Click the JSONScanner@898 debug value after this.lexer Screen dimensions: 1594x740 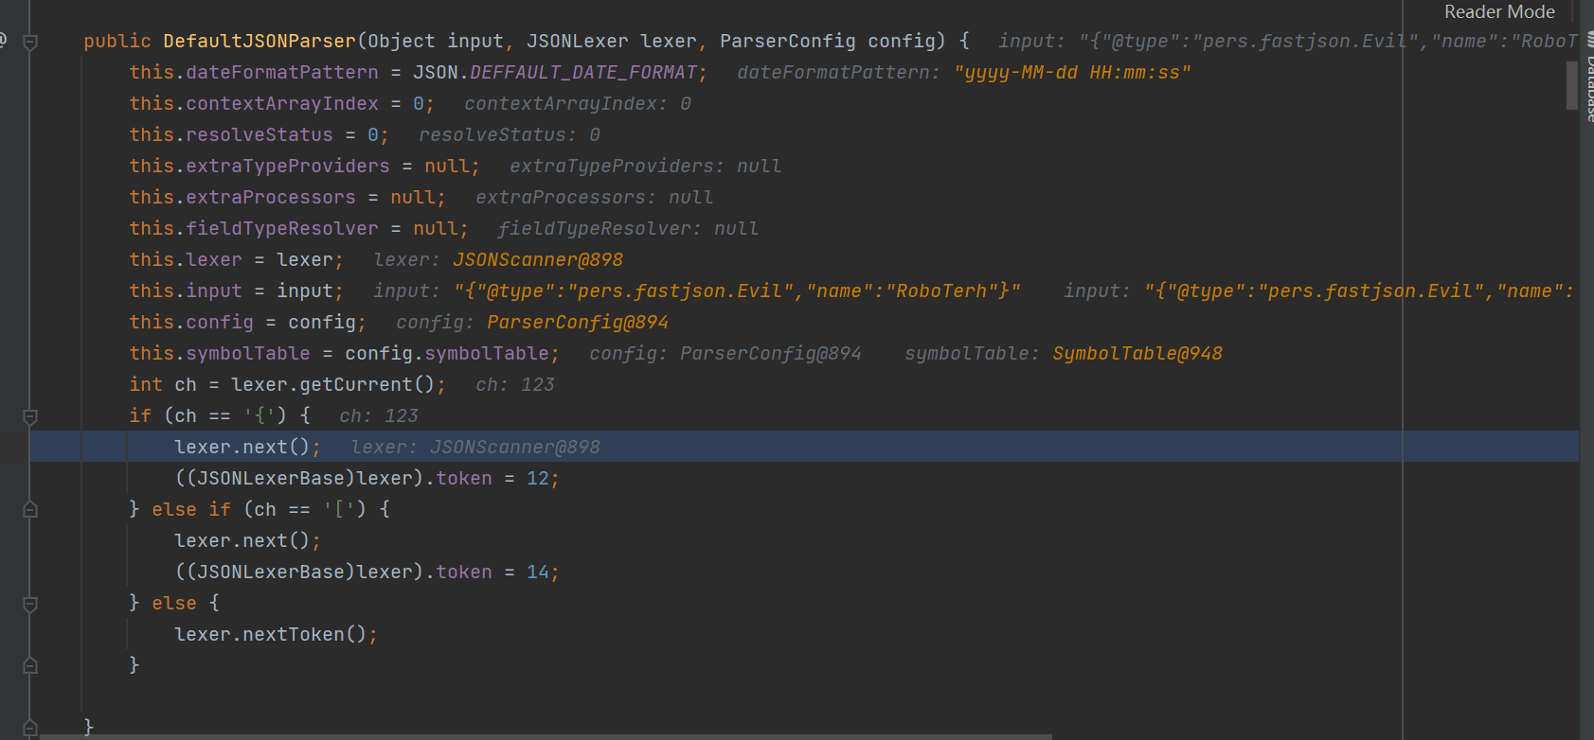click(537, 260)
